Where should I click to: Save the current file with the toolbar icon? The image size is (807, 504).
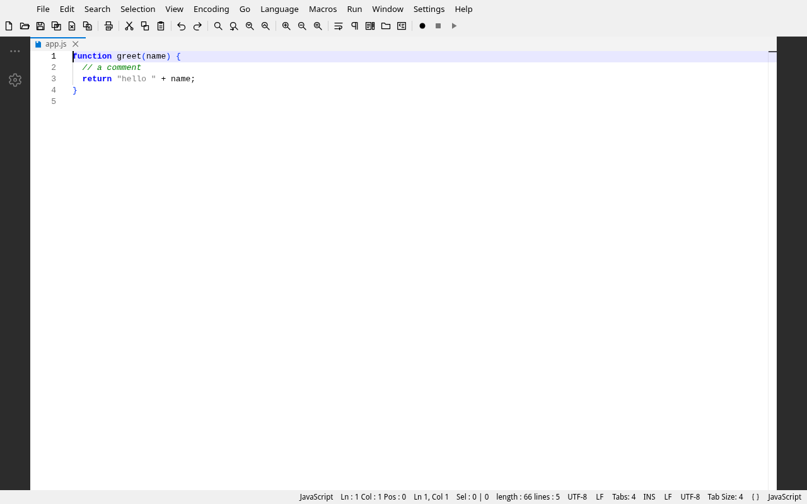pos(40,26)
